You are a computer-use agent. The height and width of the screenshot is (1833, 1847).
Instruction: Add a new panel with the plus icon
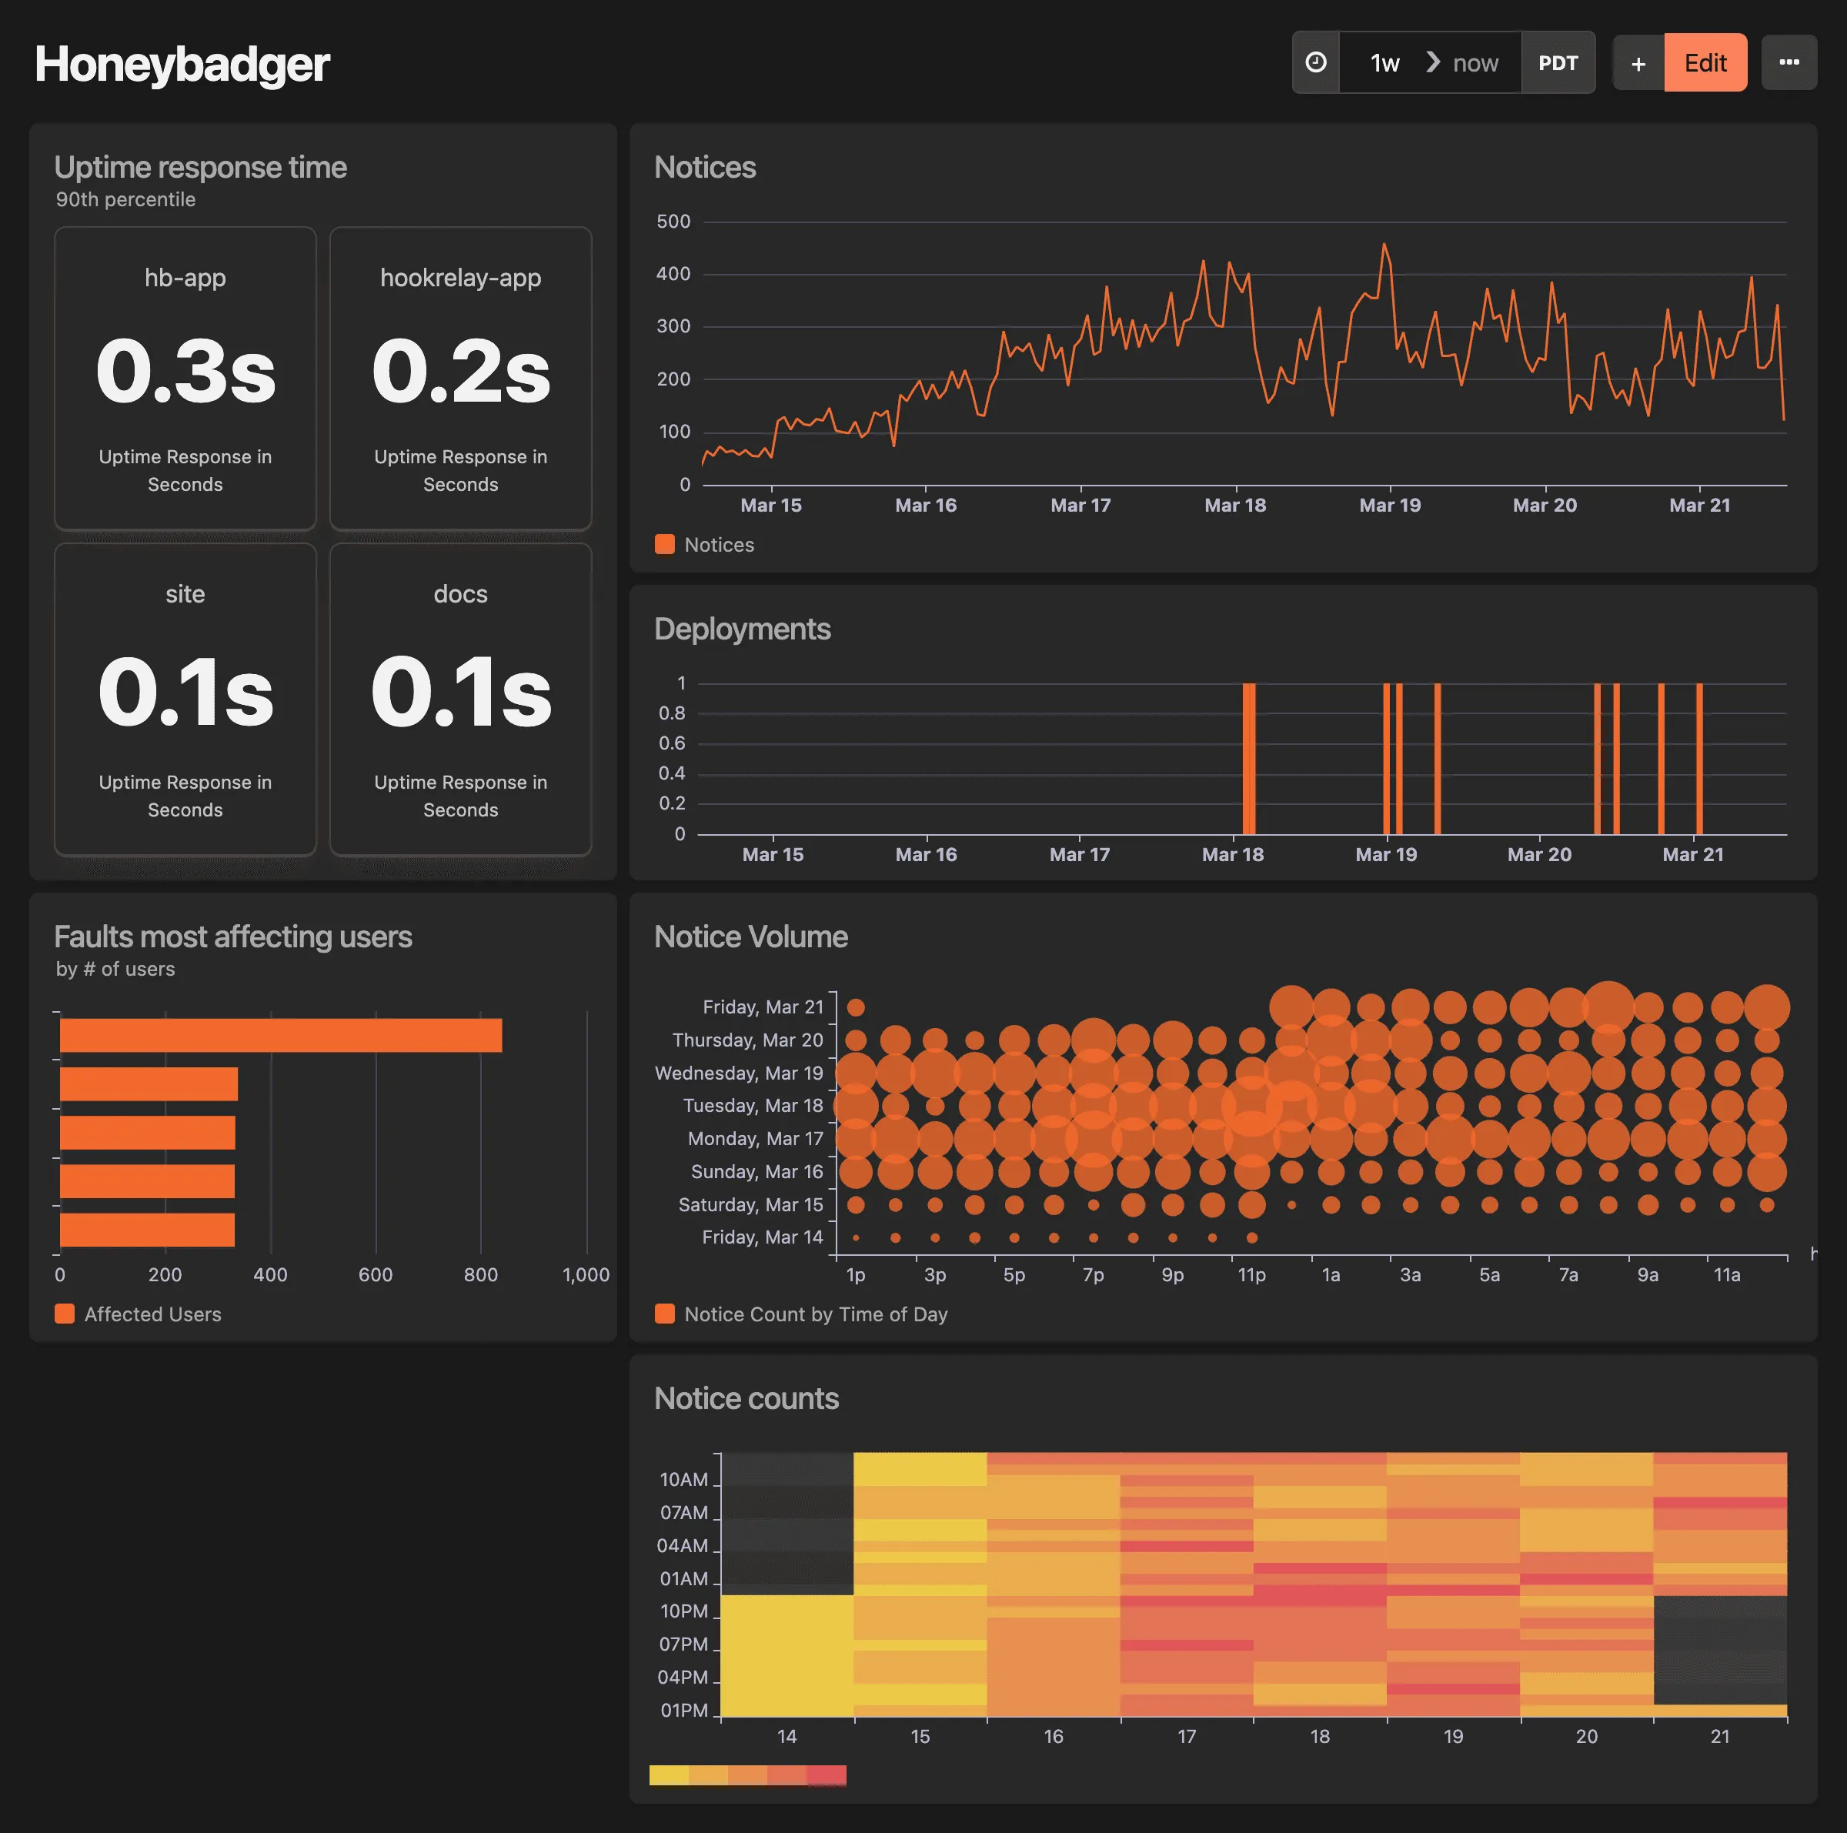click(1638, 62)
